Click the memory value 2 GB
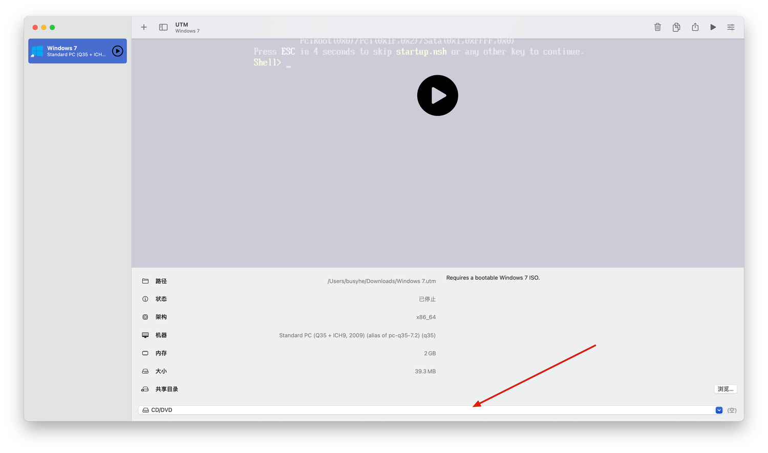The width and height of the screenshot is (768, 453). pyautogui.click(x=430, y=353)
